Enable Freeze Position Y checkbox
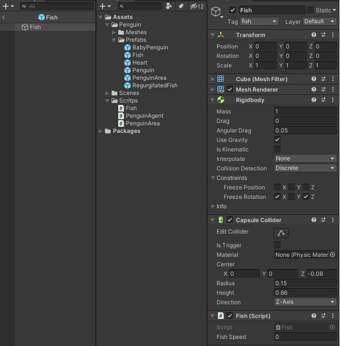 pos(292,187)
